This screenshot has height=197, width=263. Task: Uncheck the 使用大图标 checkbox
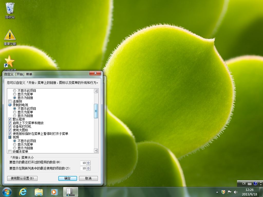click(10, 130)
